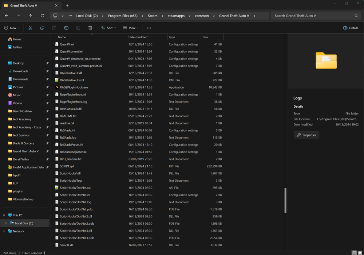
Task: Open the View dropdown
Action: coord(131,28)
